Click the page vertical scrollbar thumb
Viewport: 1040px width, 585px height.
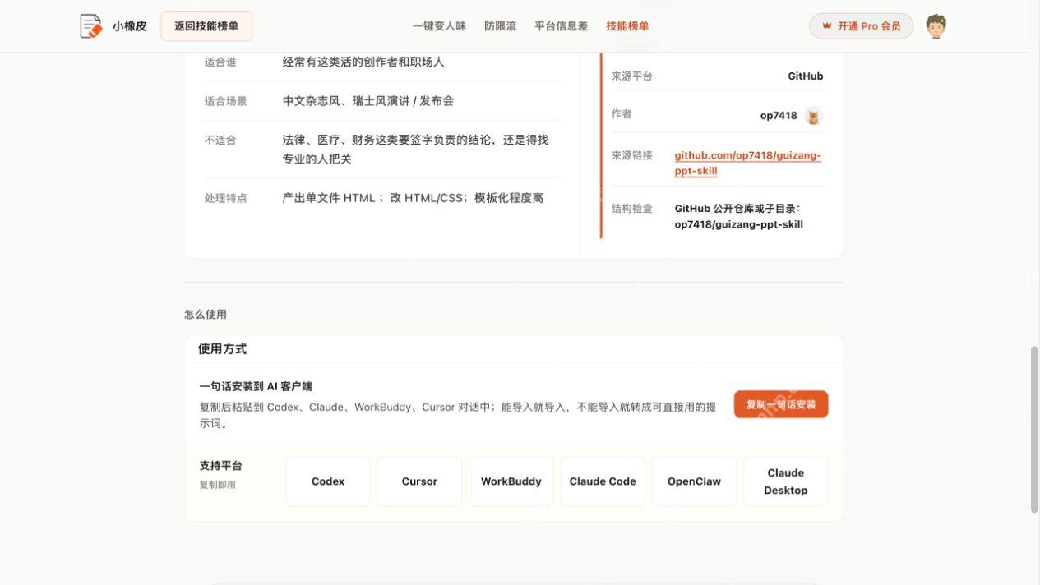(1034, 429)
